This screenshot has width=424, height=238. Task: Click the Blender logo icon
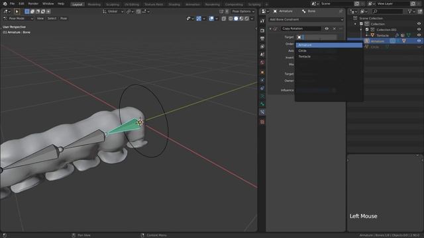tap(5, 4)
